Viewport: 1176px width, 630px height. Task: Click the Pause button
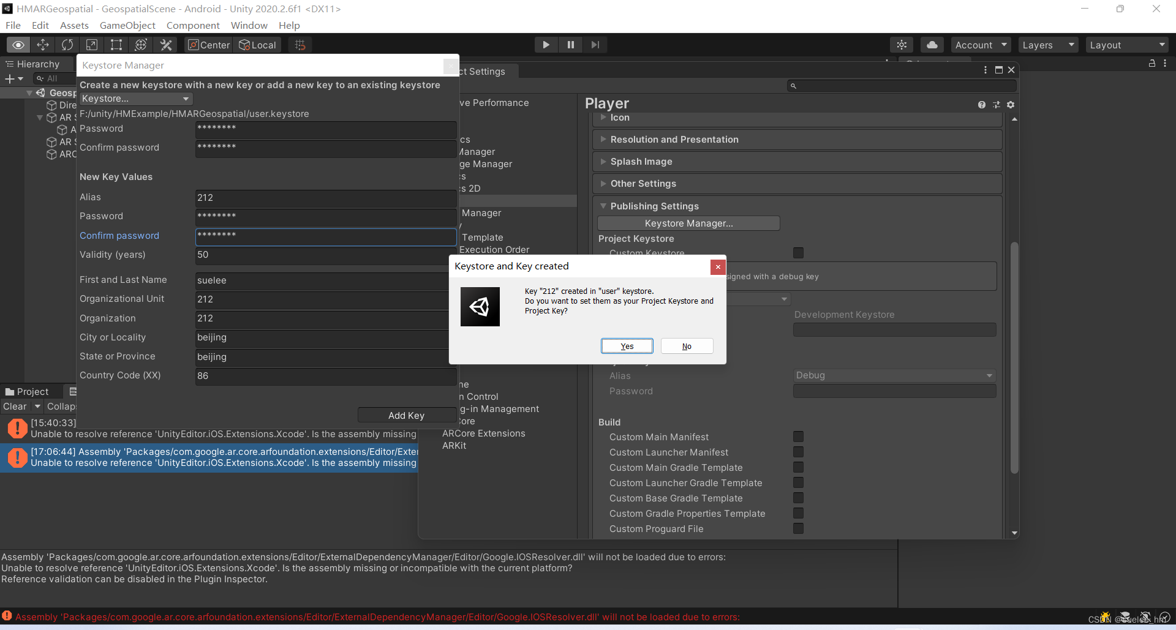coord(570,45)
